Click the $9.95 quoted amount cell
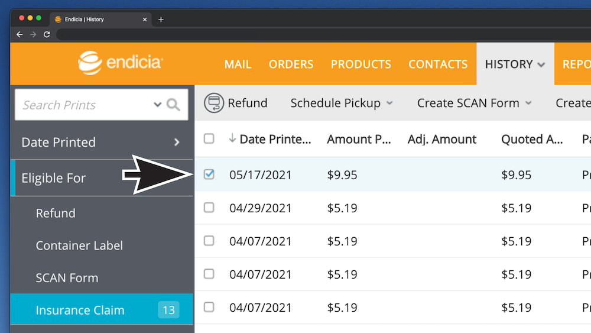 click(516, 175)
